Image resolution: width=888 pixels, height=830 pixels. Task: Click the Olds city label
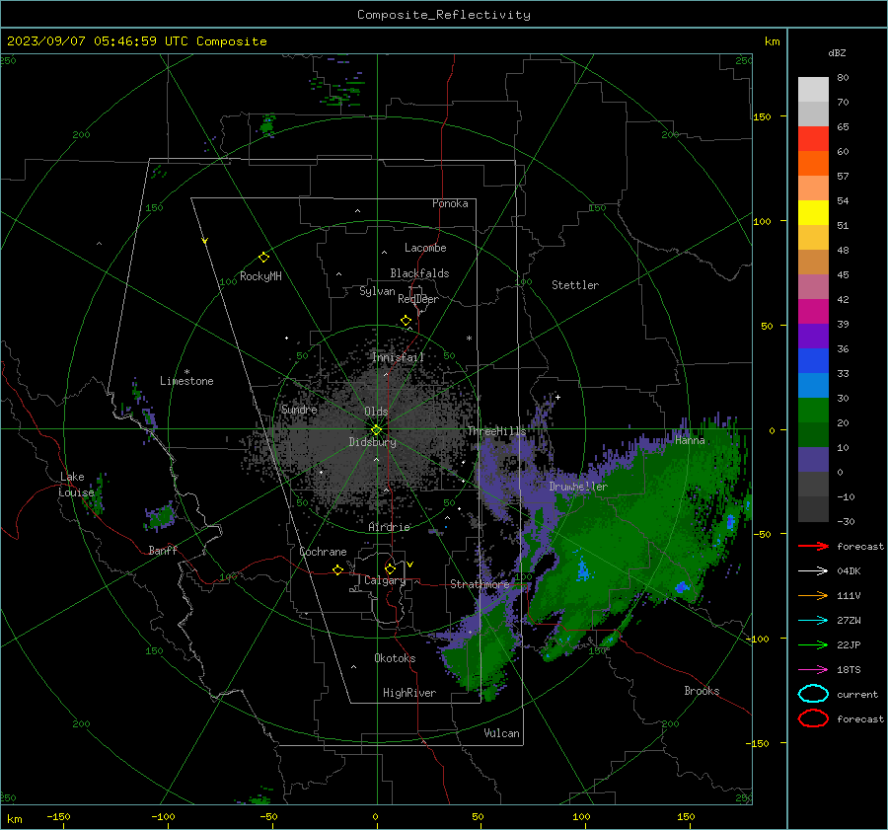(x=376, y=412)
